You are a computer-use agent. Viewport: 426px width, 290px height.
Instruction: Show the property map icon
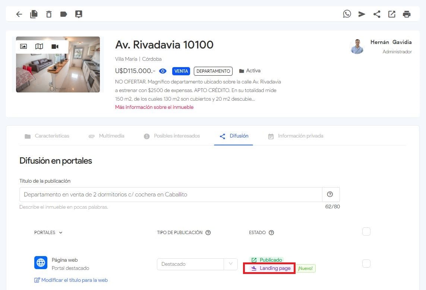click(39, 47)
